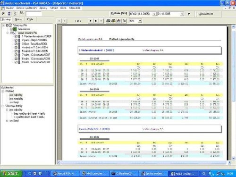The width and height of the screenshot is (236, 177).
Task: Click the print report icon
Action: (108, 21)
